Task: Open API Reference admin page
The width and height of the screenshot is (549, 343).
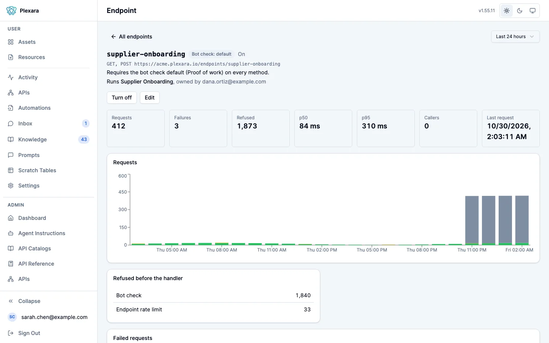Action: tap(48, 264)
